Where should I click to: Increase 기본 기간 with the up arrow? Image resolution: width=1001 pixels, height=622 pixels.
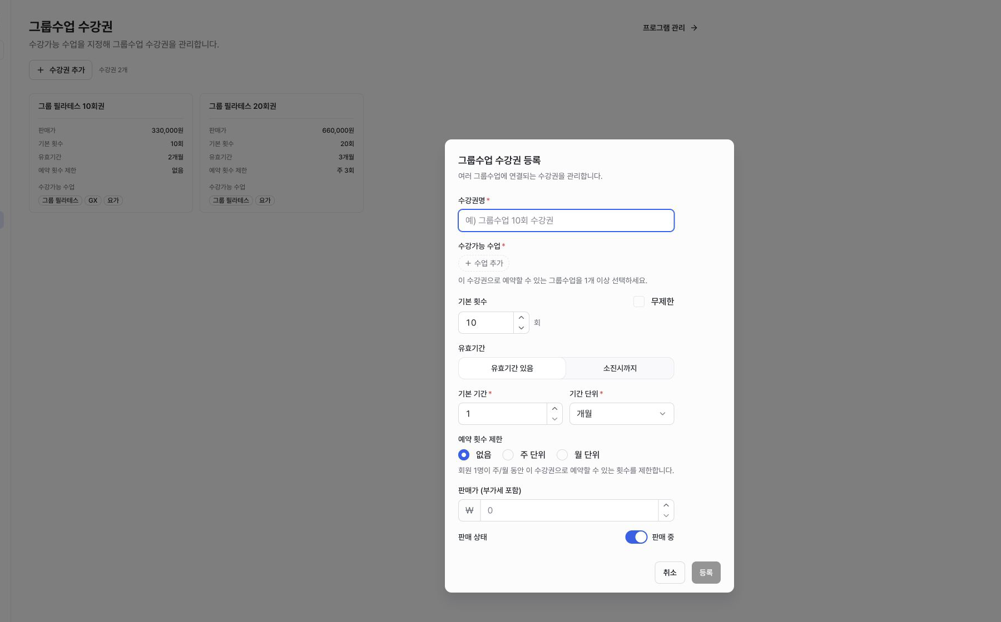pos(554,409)
